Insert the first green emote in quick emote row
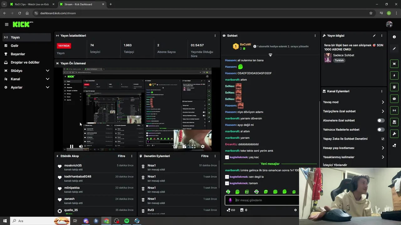Viewport: 401px width, 225px height. pyautogui.click(x=228, y=192)
